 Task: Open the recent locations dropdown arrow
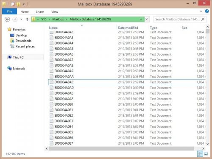pyautogui.click(x=21, y=19)
